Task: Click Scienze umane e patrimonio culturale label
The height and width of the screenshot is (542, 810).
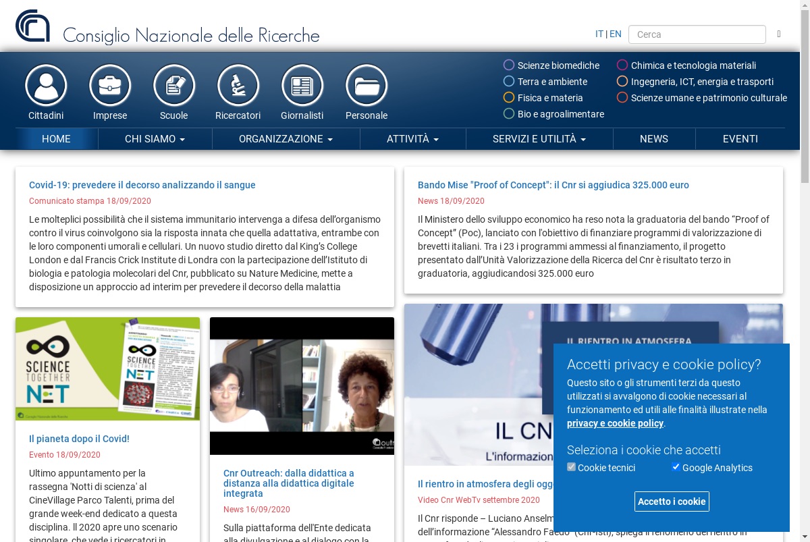Action: pos(709,98)
